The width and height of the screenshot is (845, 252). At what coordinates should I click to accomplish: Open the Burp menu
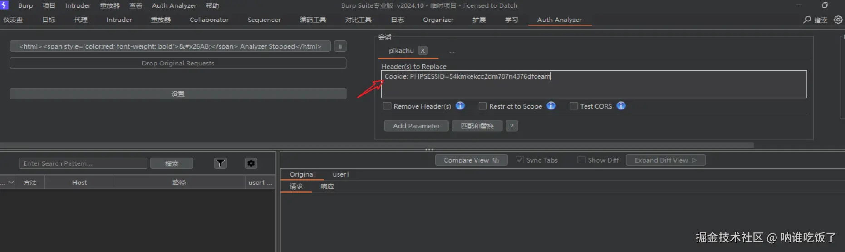tap(25, 5)
